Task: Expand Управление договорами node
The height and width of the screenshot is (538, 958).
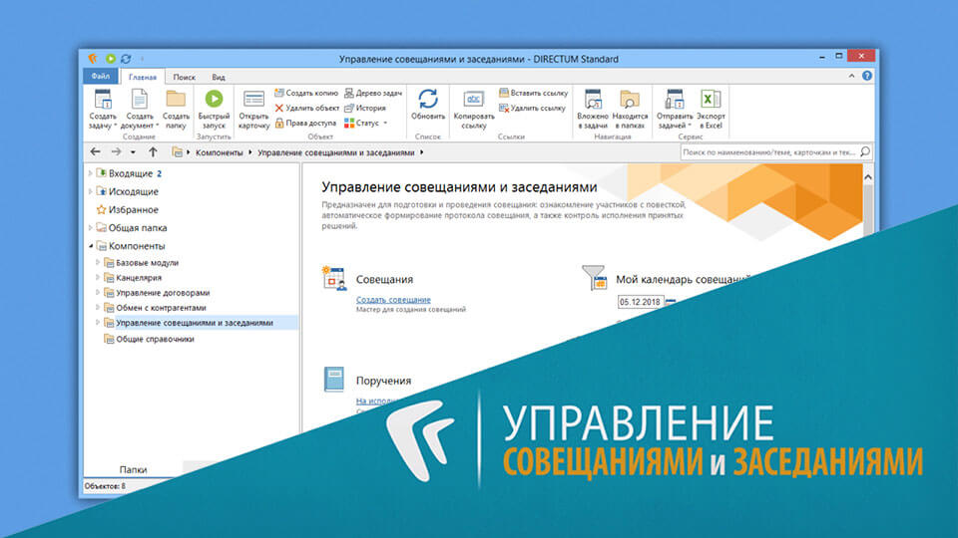Action: tap(98, 293)
